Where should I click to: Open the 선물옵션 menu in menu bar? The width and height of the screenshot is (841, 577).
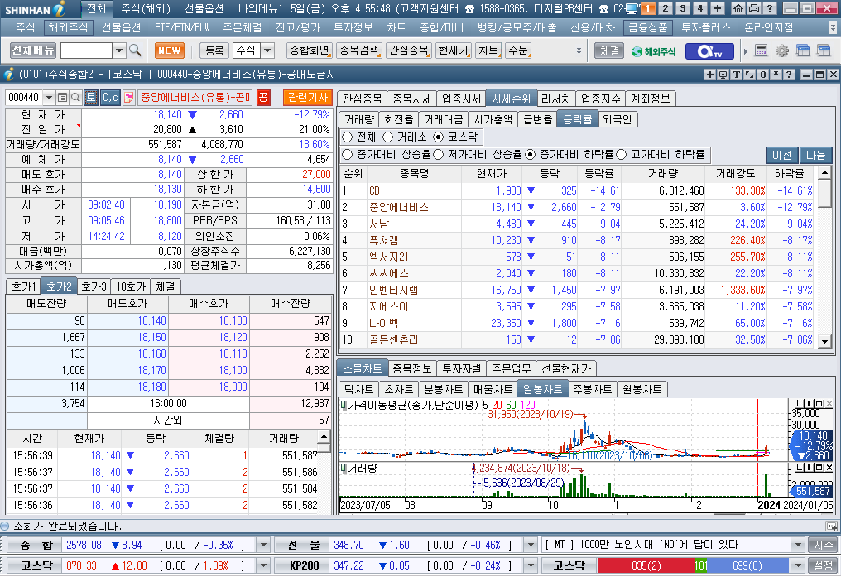click(x=121, y=27)
